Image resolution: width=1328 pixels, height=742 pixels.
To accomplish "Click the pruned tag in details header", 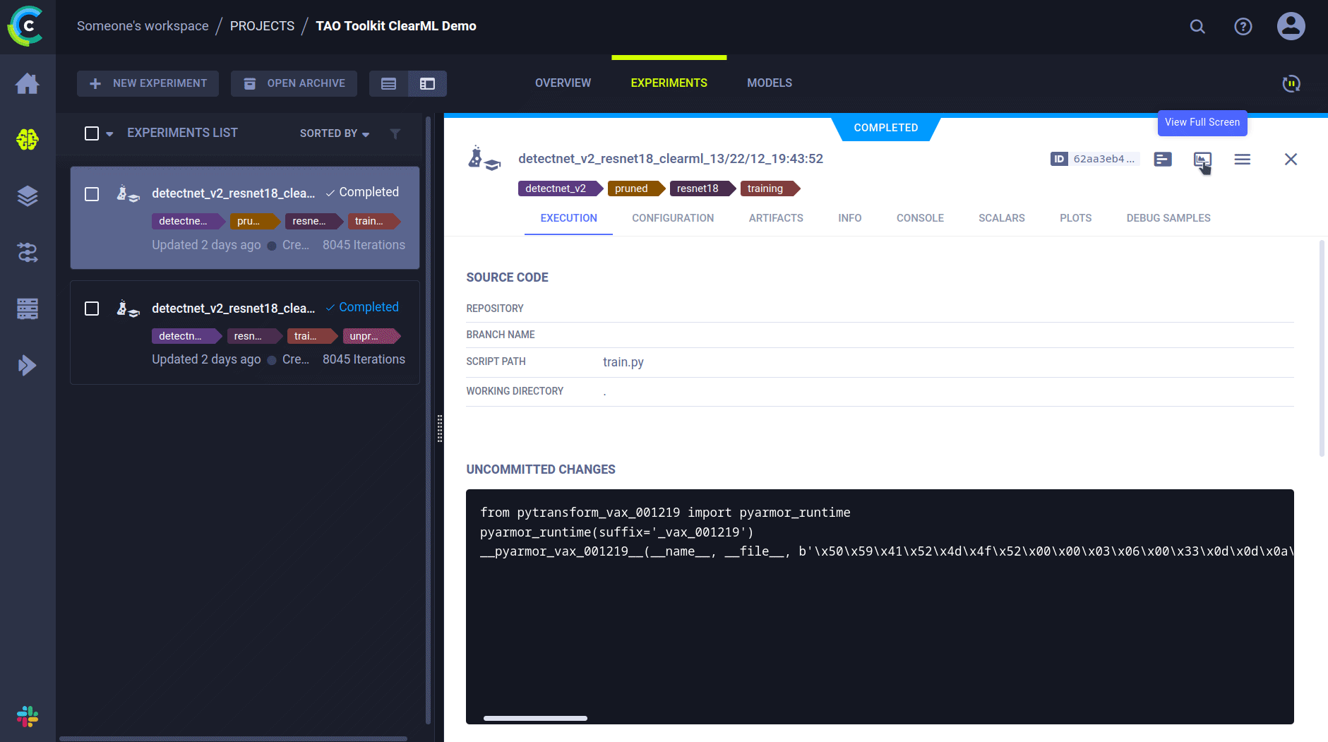I will coord(635,189).
